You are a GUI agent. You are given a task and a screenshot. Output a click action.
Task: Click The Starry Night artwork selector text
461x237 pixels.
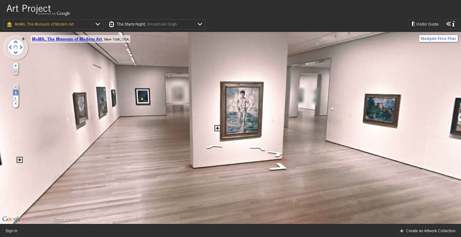point(147,24)
